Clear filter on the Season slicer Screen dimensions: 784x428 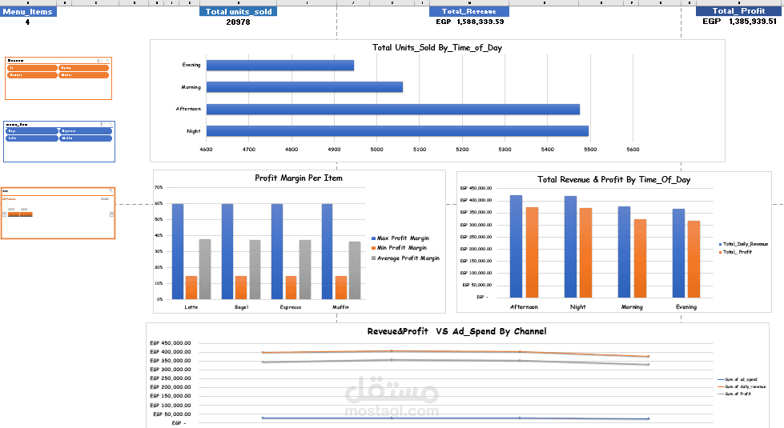[x=107, y=61]
